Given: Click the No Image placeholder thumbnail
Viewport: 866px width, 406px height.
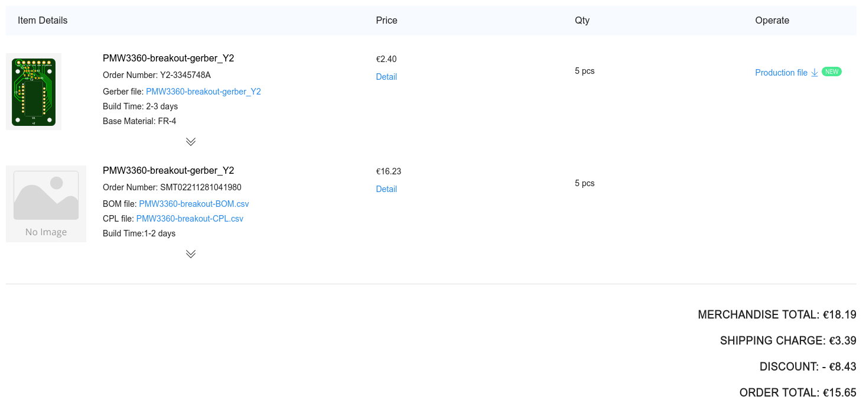Looking at the screenshot, I should (x=46, y=204).
